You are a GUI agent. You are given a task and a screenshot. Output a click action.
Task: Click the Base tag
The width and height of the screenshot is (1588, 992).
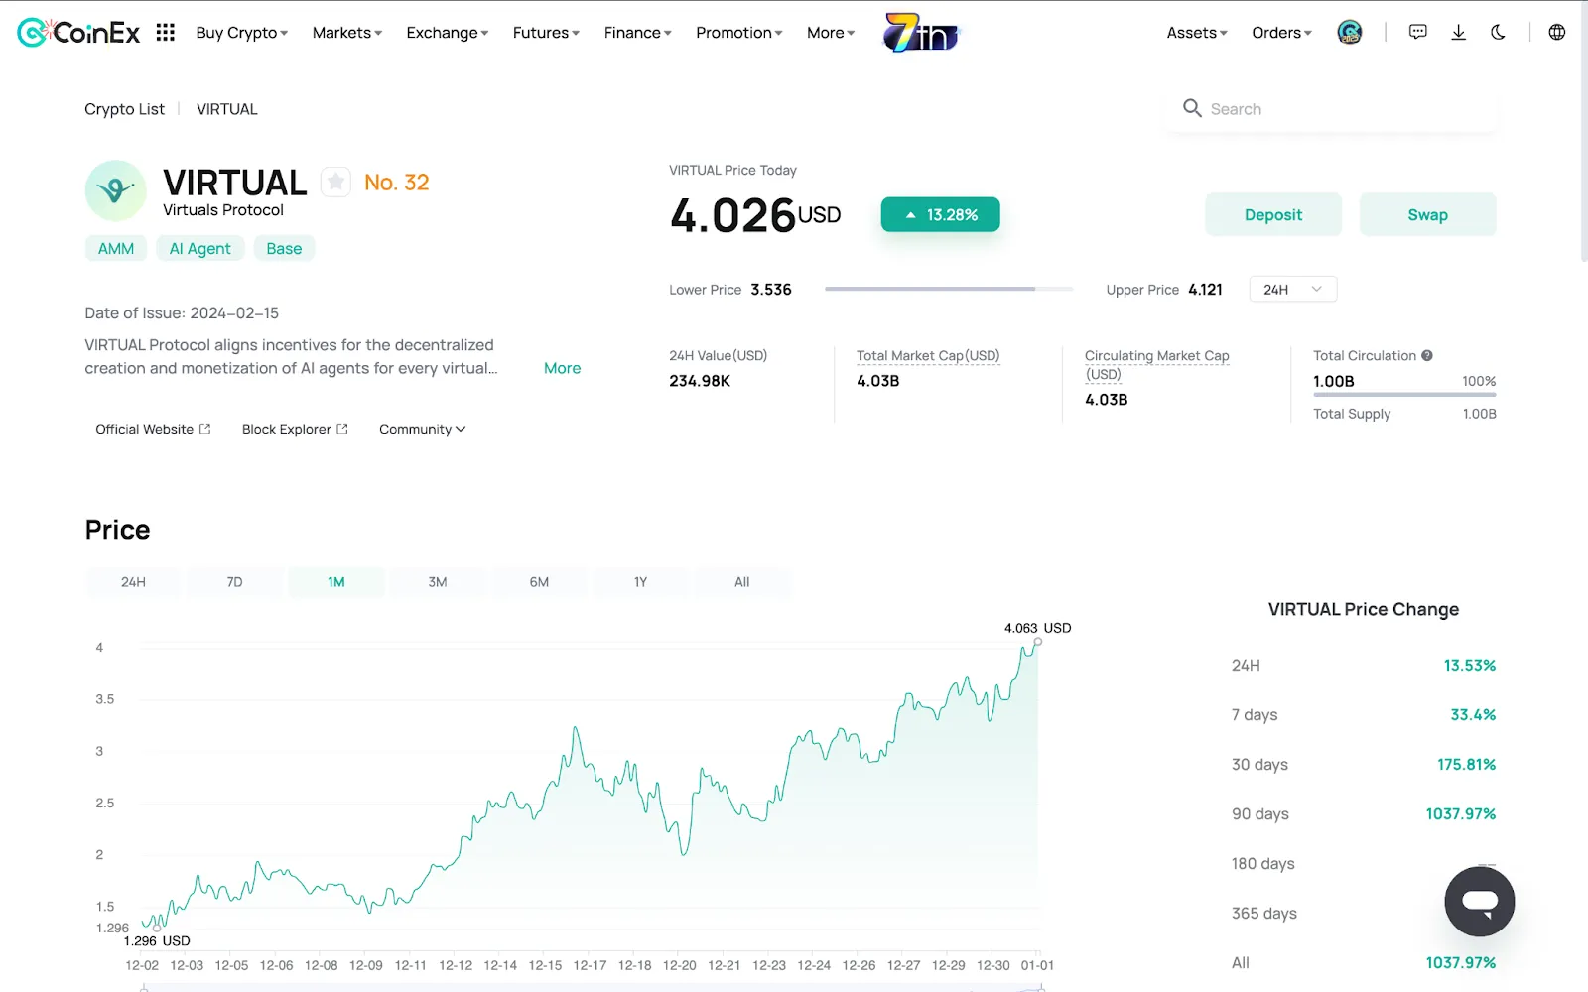click(284, 248)
